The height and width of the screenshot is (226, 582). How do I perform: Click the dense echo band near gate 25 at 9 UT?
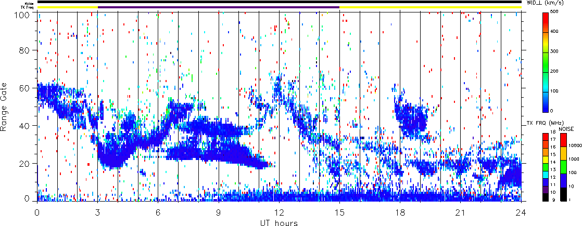[x=219, y=154]
